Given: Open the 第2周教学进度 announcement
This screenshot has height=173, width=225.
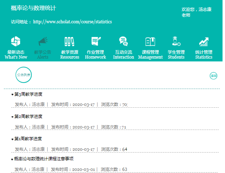Looking at the screenshot, I should 28,117.
